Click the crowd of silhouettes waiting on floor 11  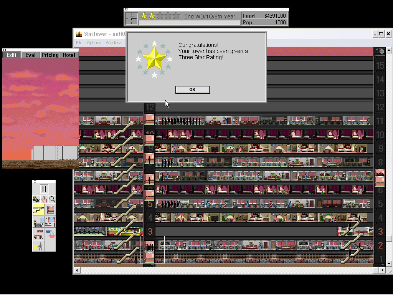[181, 121]
